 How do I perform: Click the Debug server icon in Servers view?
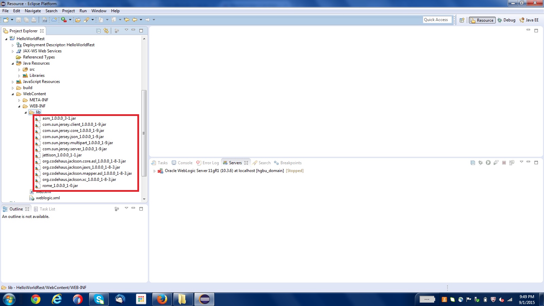pyautogui.click(x=480, y=163)
